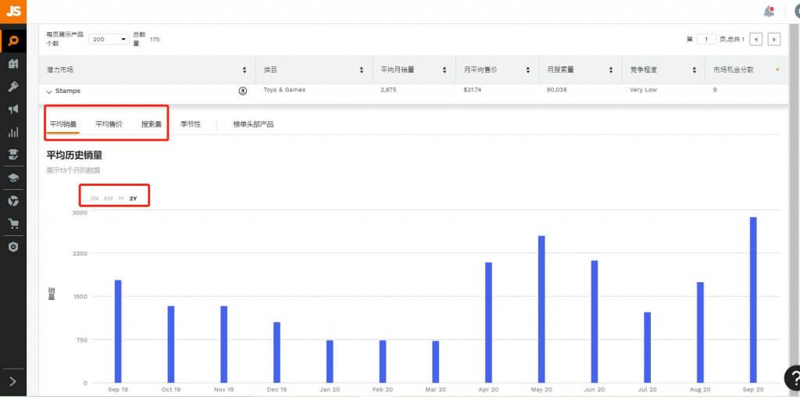This screenshot has width=800, height=397.
Task: Select the 3M time range
Action: (x=94, y=198)
